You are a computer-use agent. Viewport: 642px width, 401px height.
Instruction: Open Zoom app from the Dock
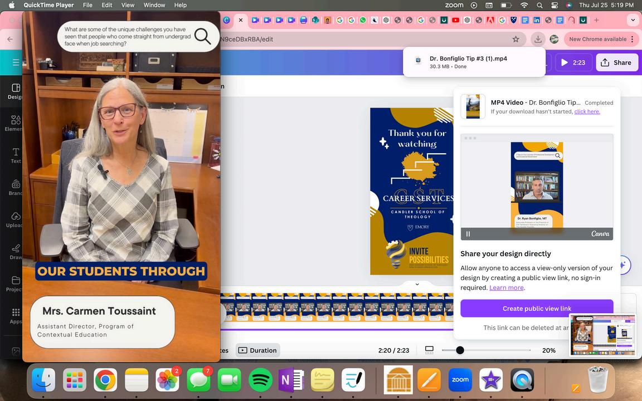point(460,380)
